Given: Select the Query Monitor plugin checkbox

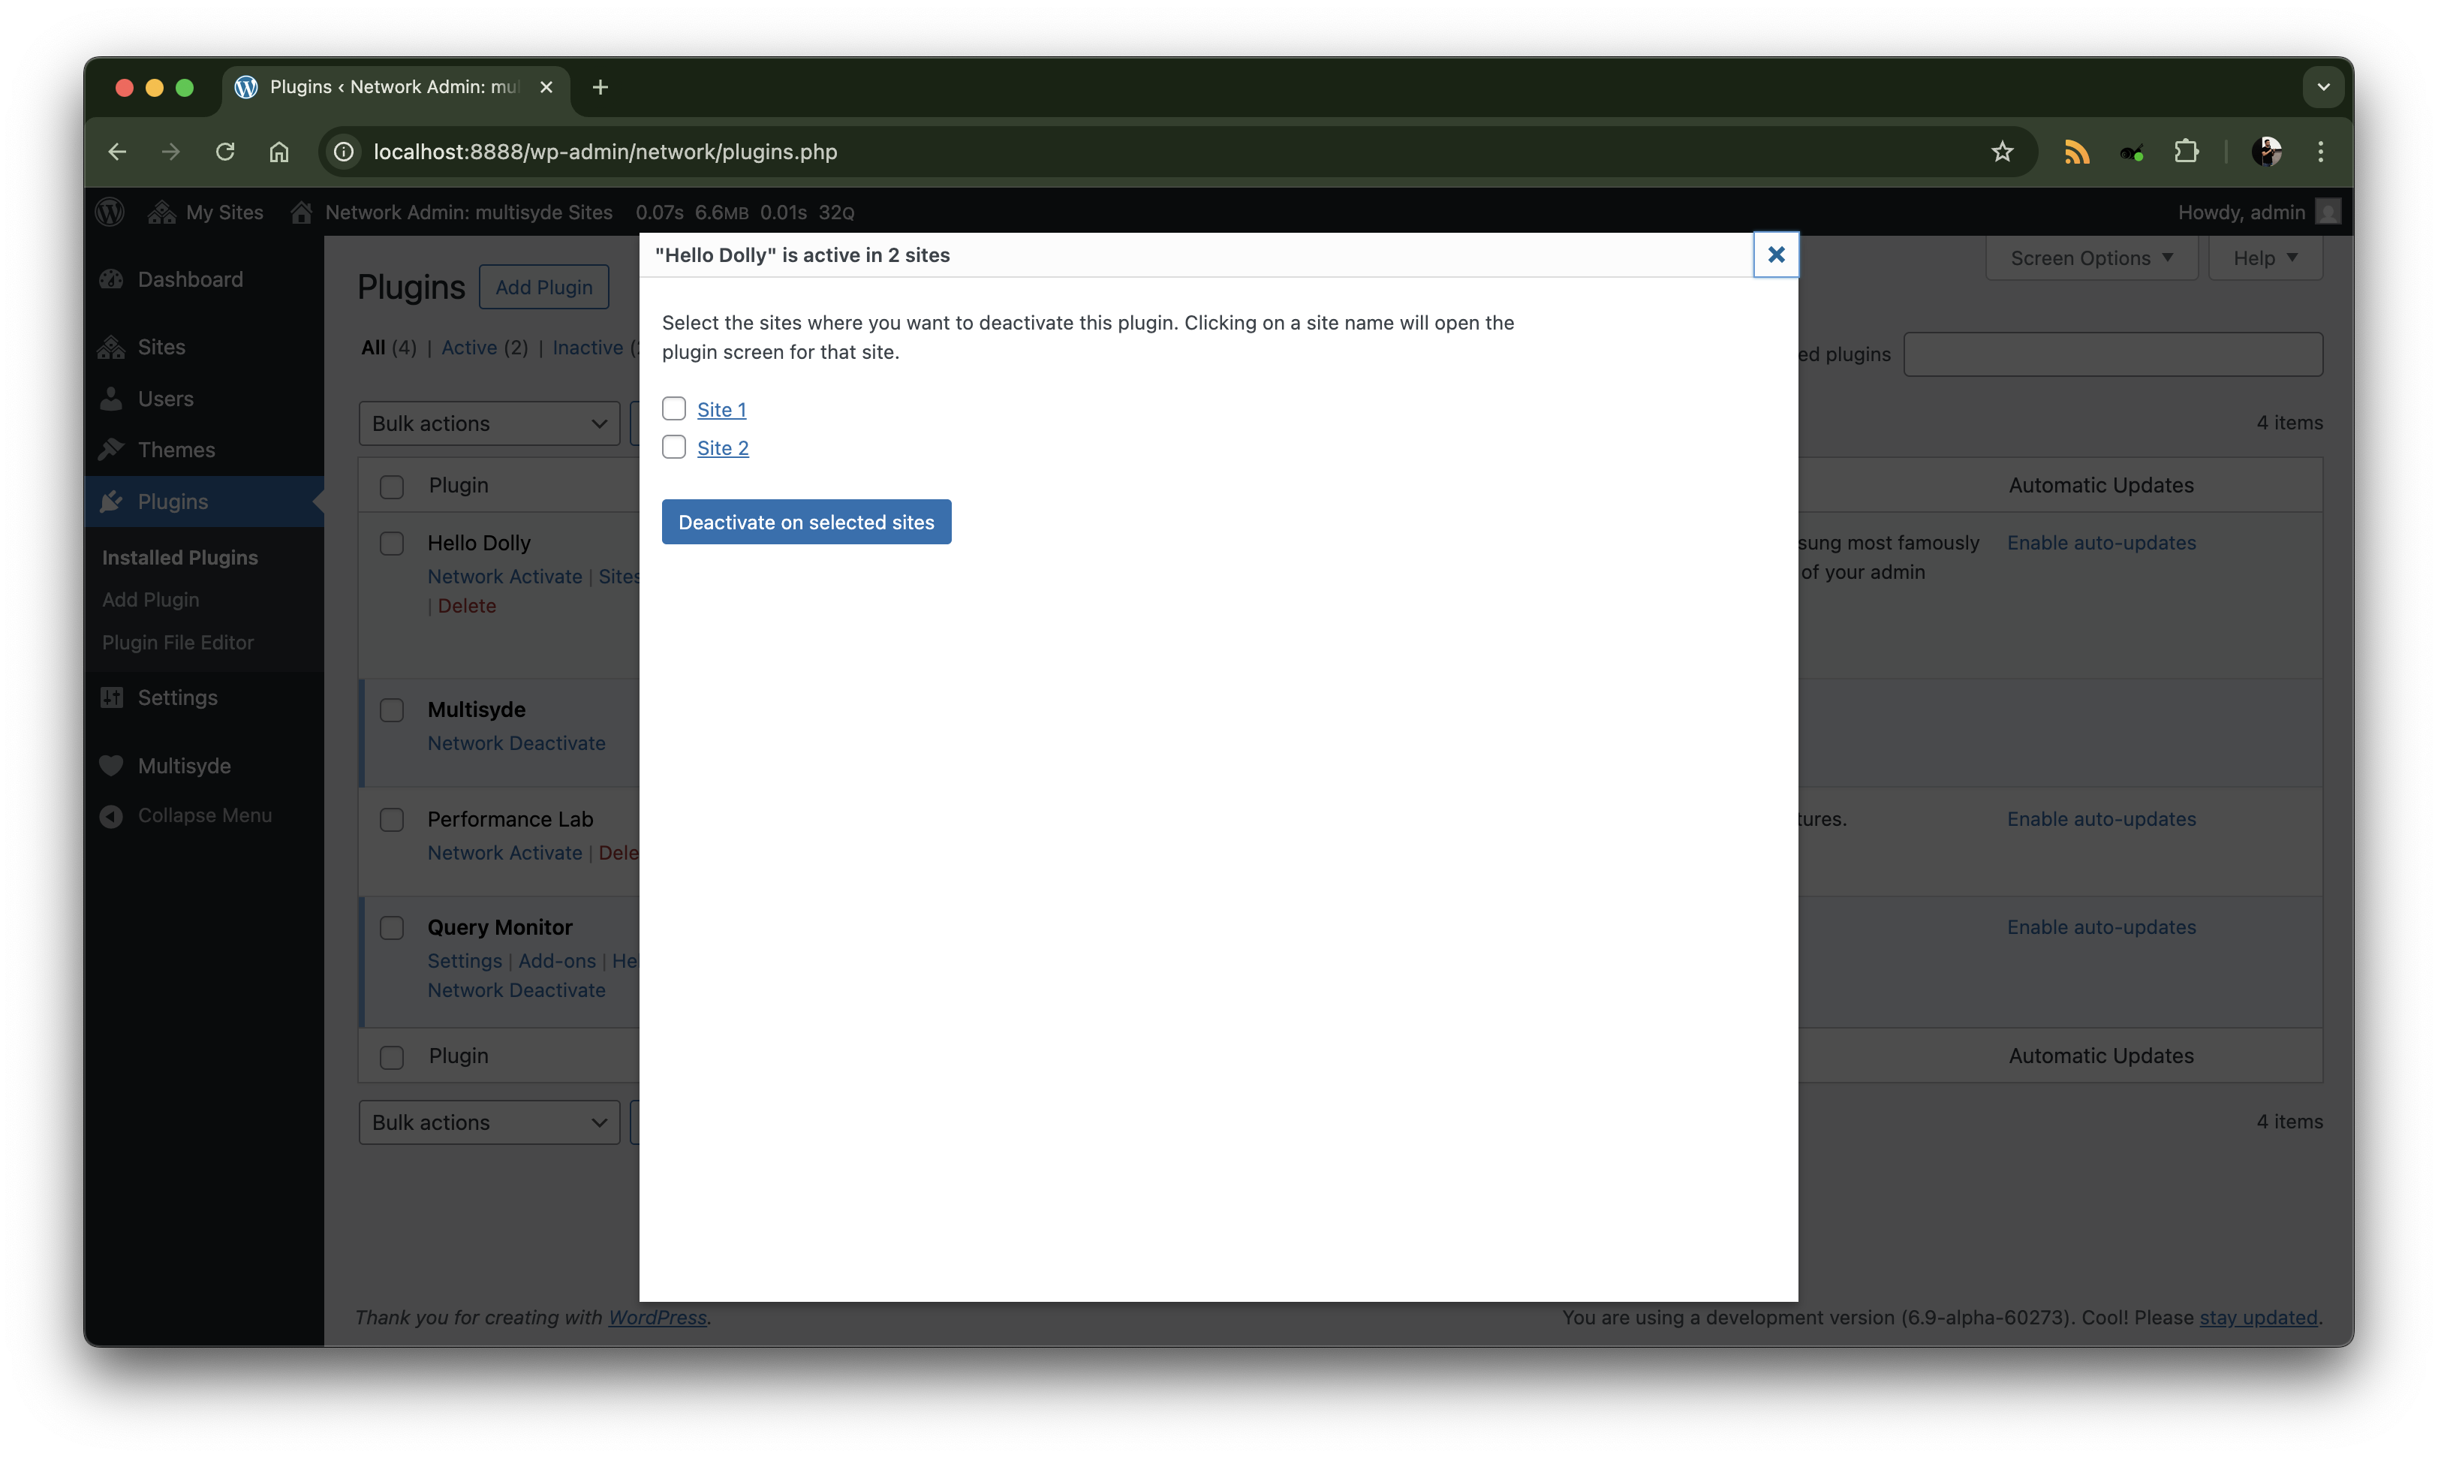Looking at the screenshot, I should 392,927.
